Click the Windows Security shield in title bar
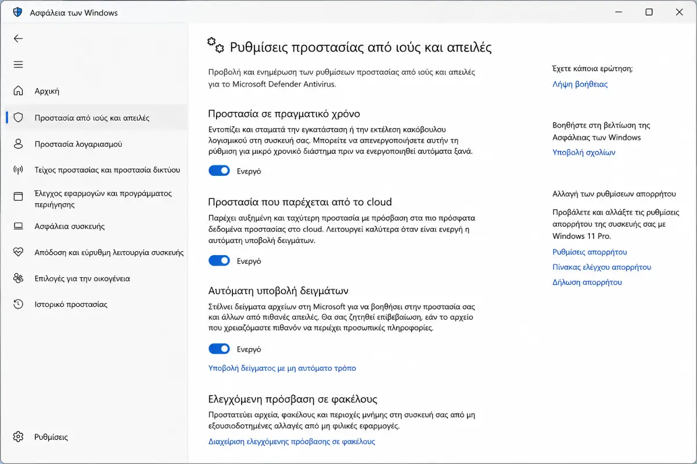The image size is (697, 464). tap(17, 12)
